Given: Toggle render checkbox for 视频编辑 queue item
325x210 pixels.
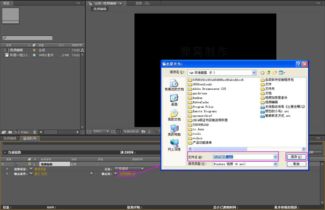Looking at the screenshot, I should [x=16, y=164].
